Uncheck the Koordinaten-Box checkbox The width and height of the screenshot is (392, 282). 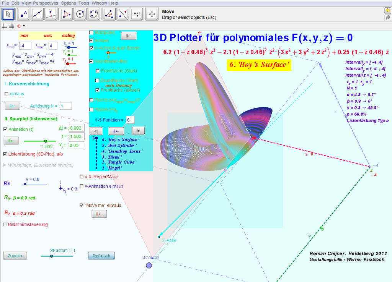pos(91,61)
